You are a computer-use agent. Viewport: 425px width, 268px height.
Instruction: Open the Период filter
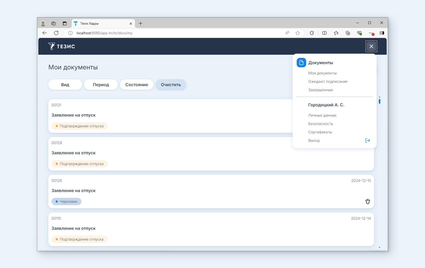pyautogui.click(x=101, y=85)
